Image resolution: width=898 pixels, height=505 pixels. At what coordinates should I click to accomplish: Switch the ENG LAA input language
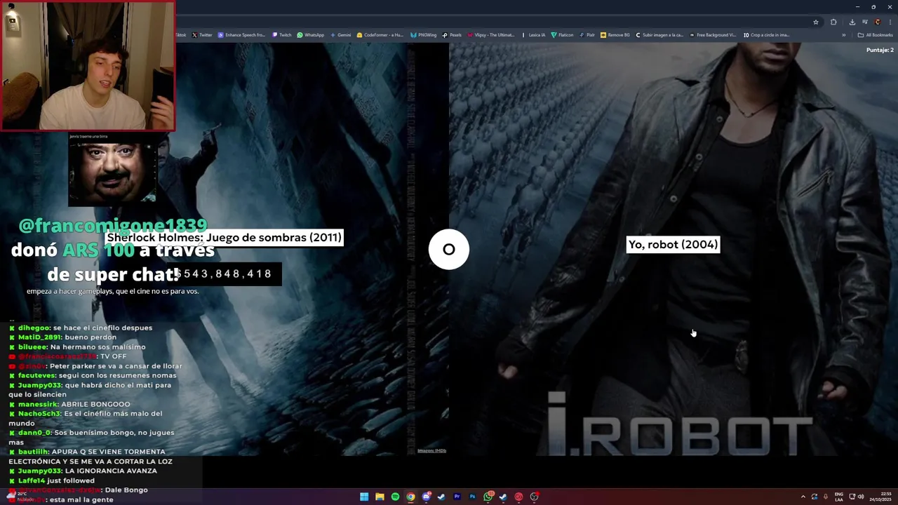pos(839,497)
